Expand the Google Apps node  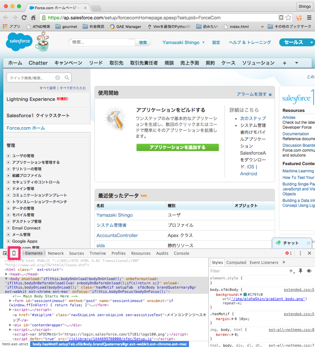[8, 241]
